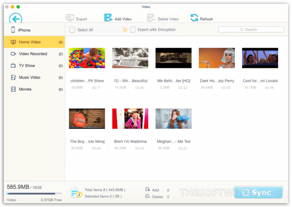Click the Sync button

(x=258, y=192)
